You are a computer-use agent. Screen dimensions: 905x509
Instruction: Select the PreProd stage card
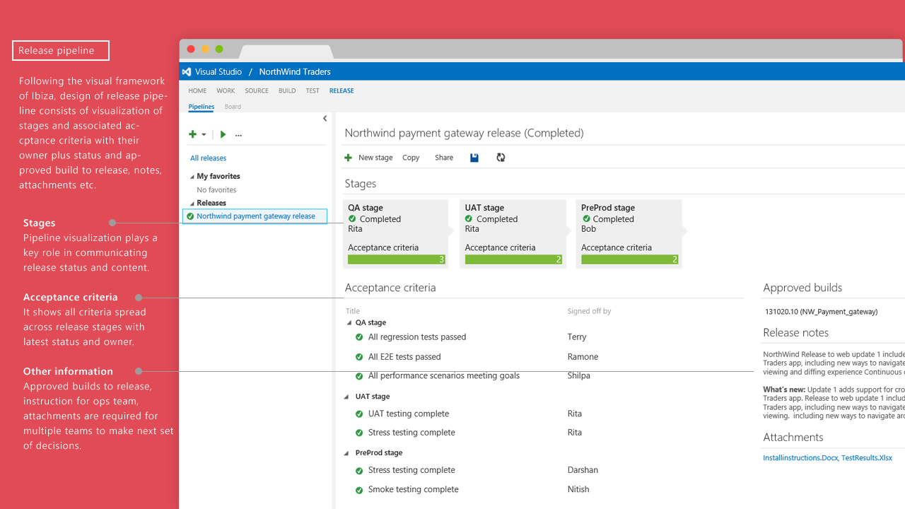point(629,233)
